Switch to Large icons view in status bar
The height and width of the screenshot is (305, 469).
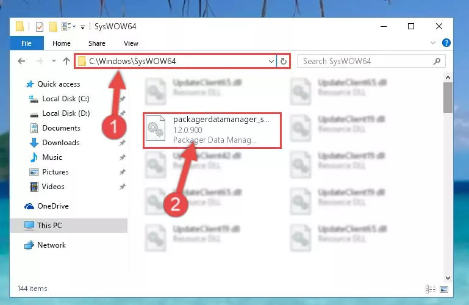point(444,289)
